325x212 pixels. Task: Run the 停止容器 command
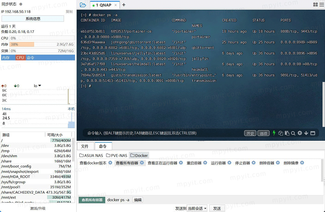tap(243, 163)
